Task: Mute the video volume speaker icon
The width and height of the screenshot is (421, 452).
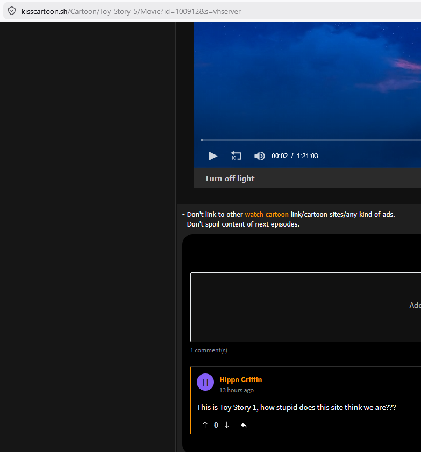Action: [260, 156]
